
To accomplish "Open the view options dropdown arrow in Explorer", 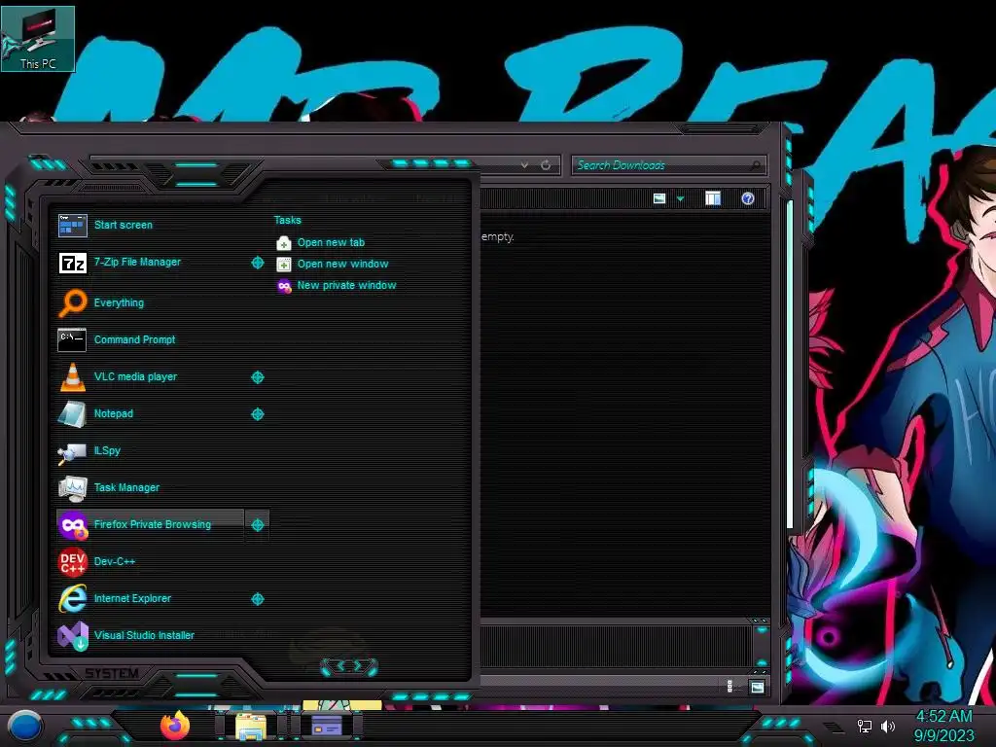I will coord(680,198).
